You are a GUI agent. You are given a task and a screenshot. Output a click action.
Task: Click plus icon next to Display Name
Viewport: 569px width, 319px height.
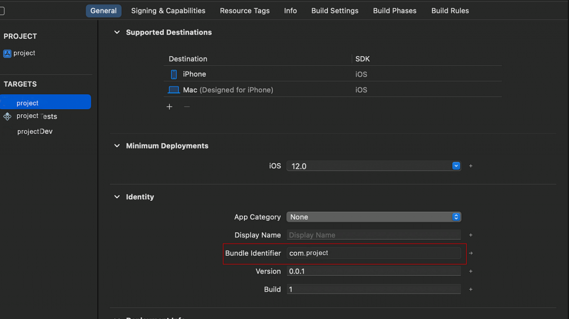tap(471, 235)
